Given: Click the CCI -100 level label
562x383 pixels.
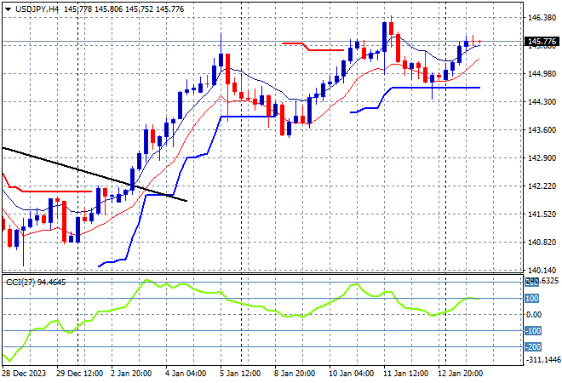Looking at the screenshot, I should [x=533, y=331].
